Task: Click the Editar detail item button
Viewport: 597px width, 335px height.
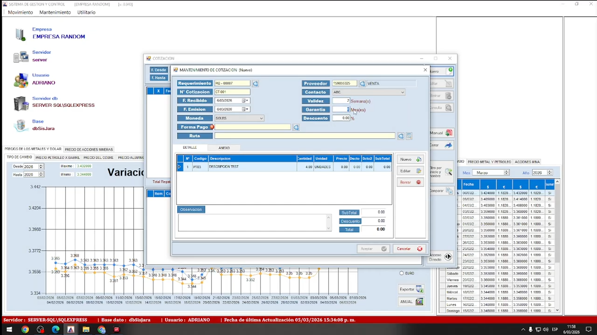Action: point(410,171)
